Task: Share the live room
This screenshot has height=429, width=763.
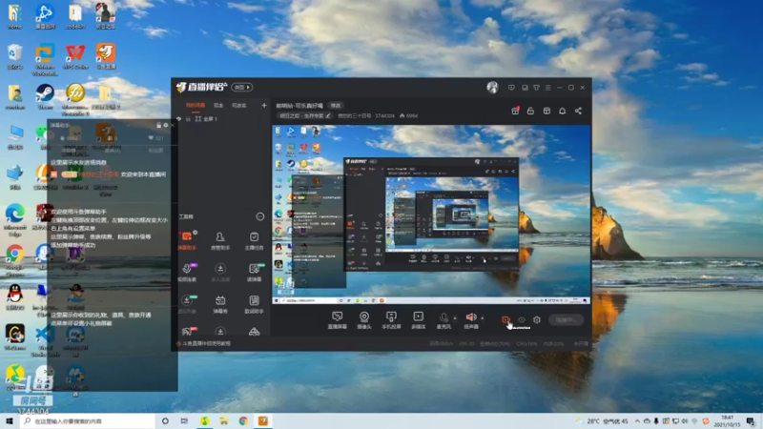Action: (578, 111)
